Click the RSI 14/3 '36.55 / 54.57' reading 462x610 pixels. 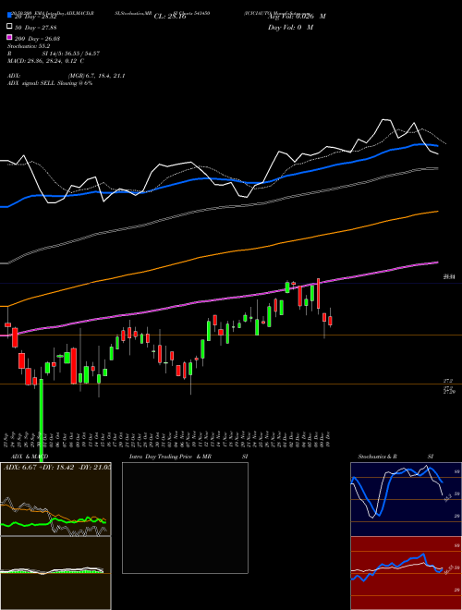tap(81, 54)
